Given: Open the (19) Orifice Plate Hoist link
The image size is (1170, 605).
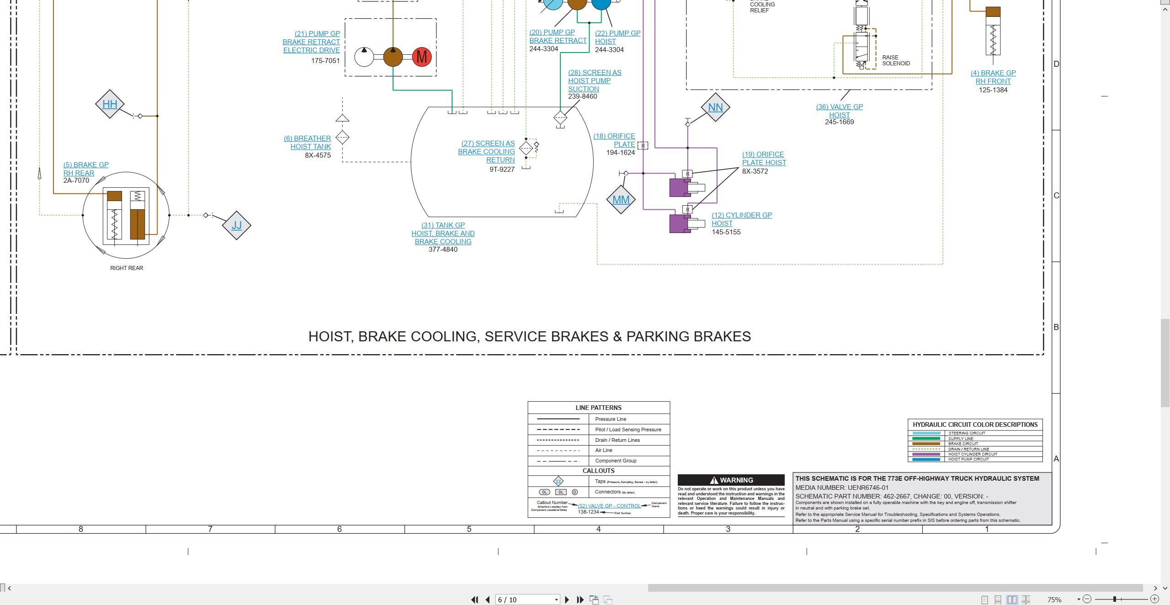Looking at the screenshot, I should click(x=764, y=159).
